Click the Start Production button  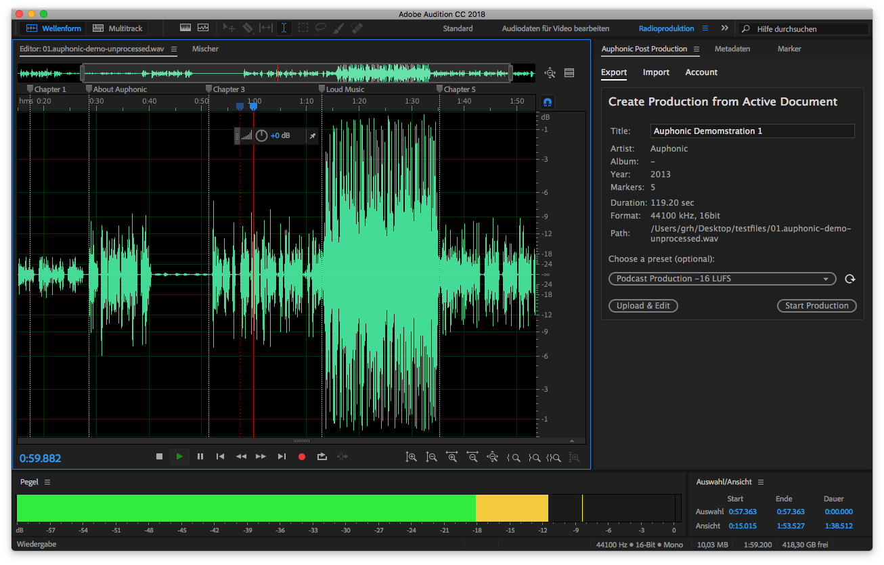click(x=816, y=305)
